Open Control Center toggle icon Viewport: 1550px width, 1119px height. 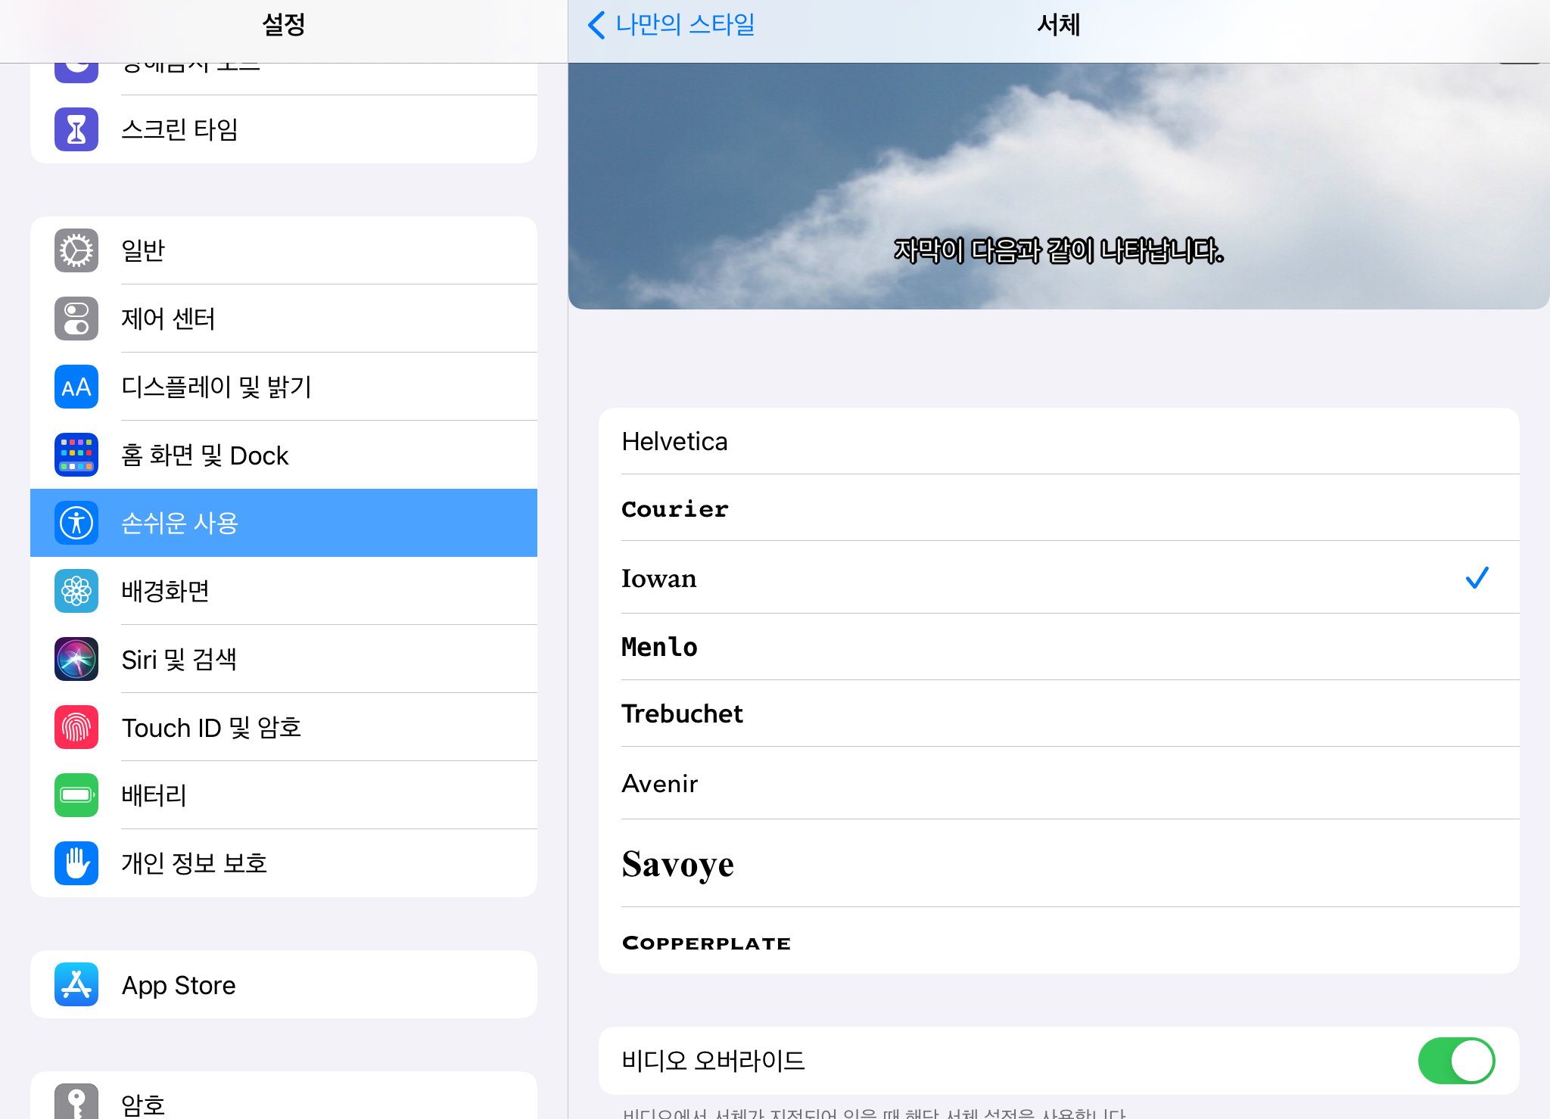tap(76, 319)
